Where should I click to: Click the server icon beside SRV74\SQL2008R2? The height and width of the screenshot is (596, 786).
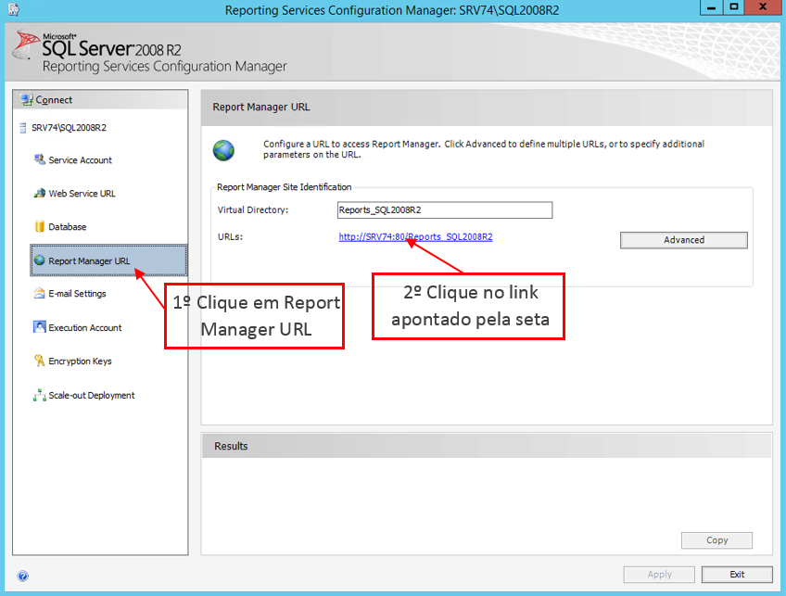pyautogui.click(x=22, y=128)
